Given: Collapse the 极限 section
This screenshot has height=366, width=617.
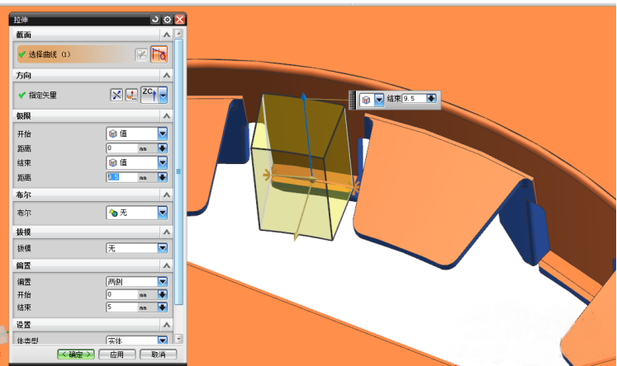Looking at the screenshot, I should [x=167, y=116].
